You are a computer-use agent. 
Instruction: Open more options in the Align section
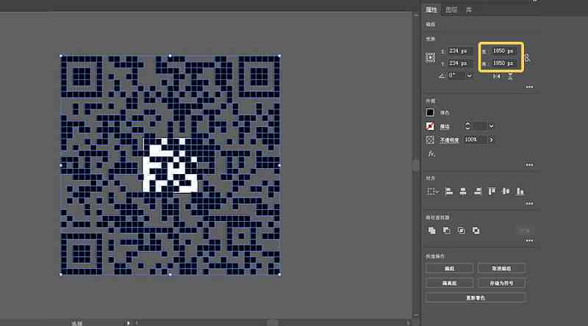point(529,203)
